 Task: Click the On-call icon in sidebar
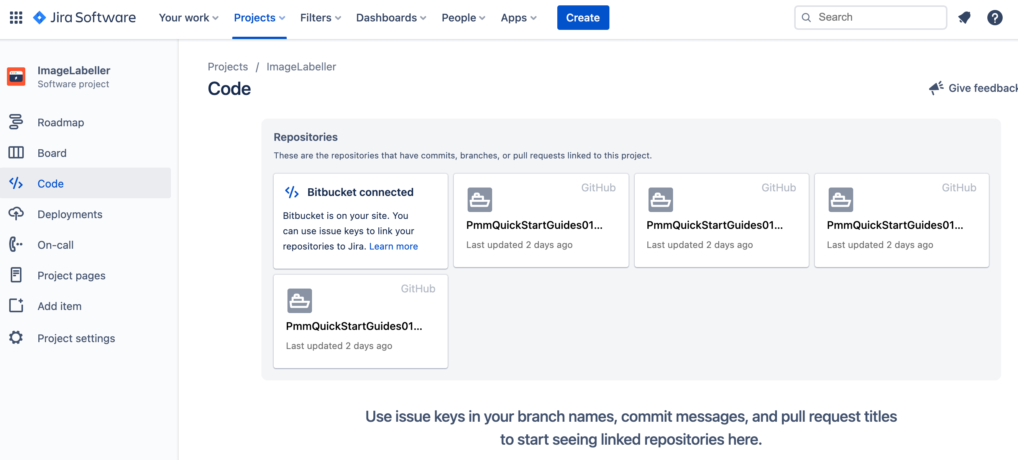pyautogui.click(x=16, y=244)
